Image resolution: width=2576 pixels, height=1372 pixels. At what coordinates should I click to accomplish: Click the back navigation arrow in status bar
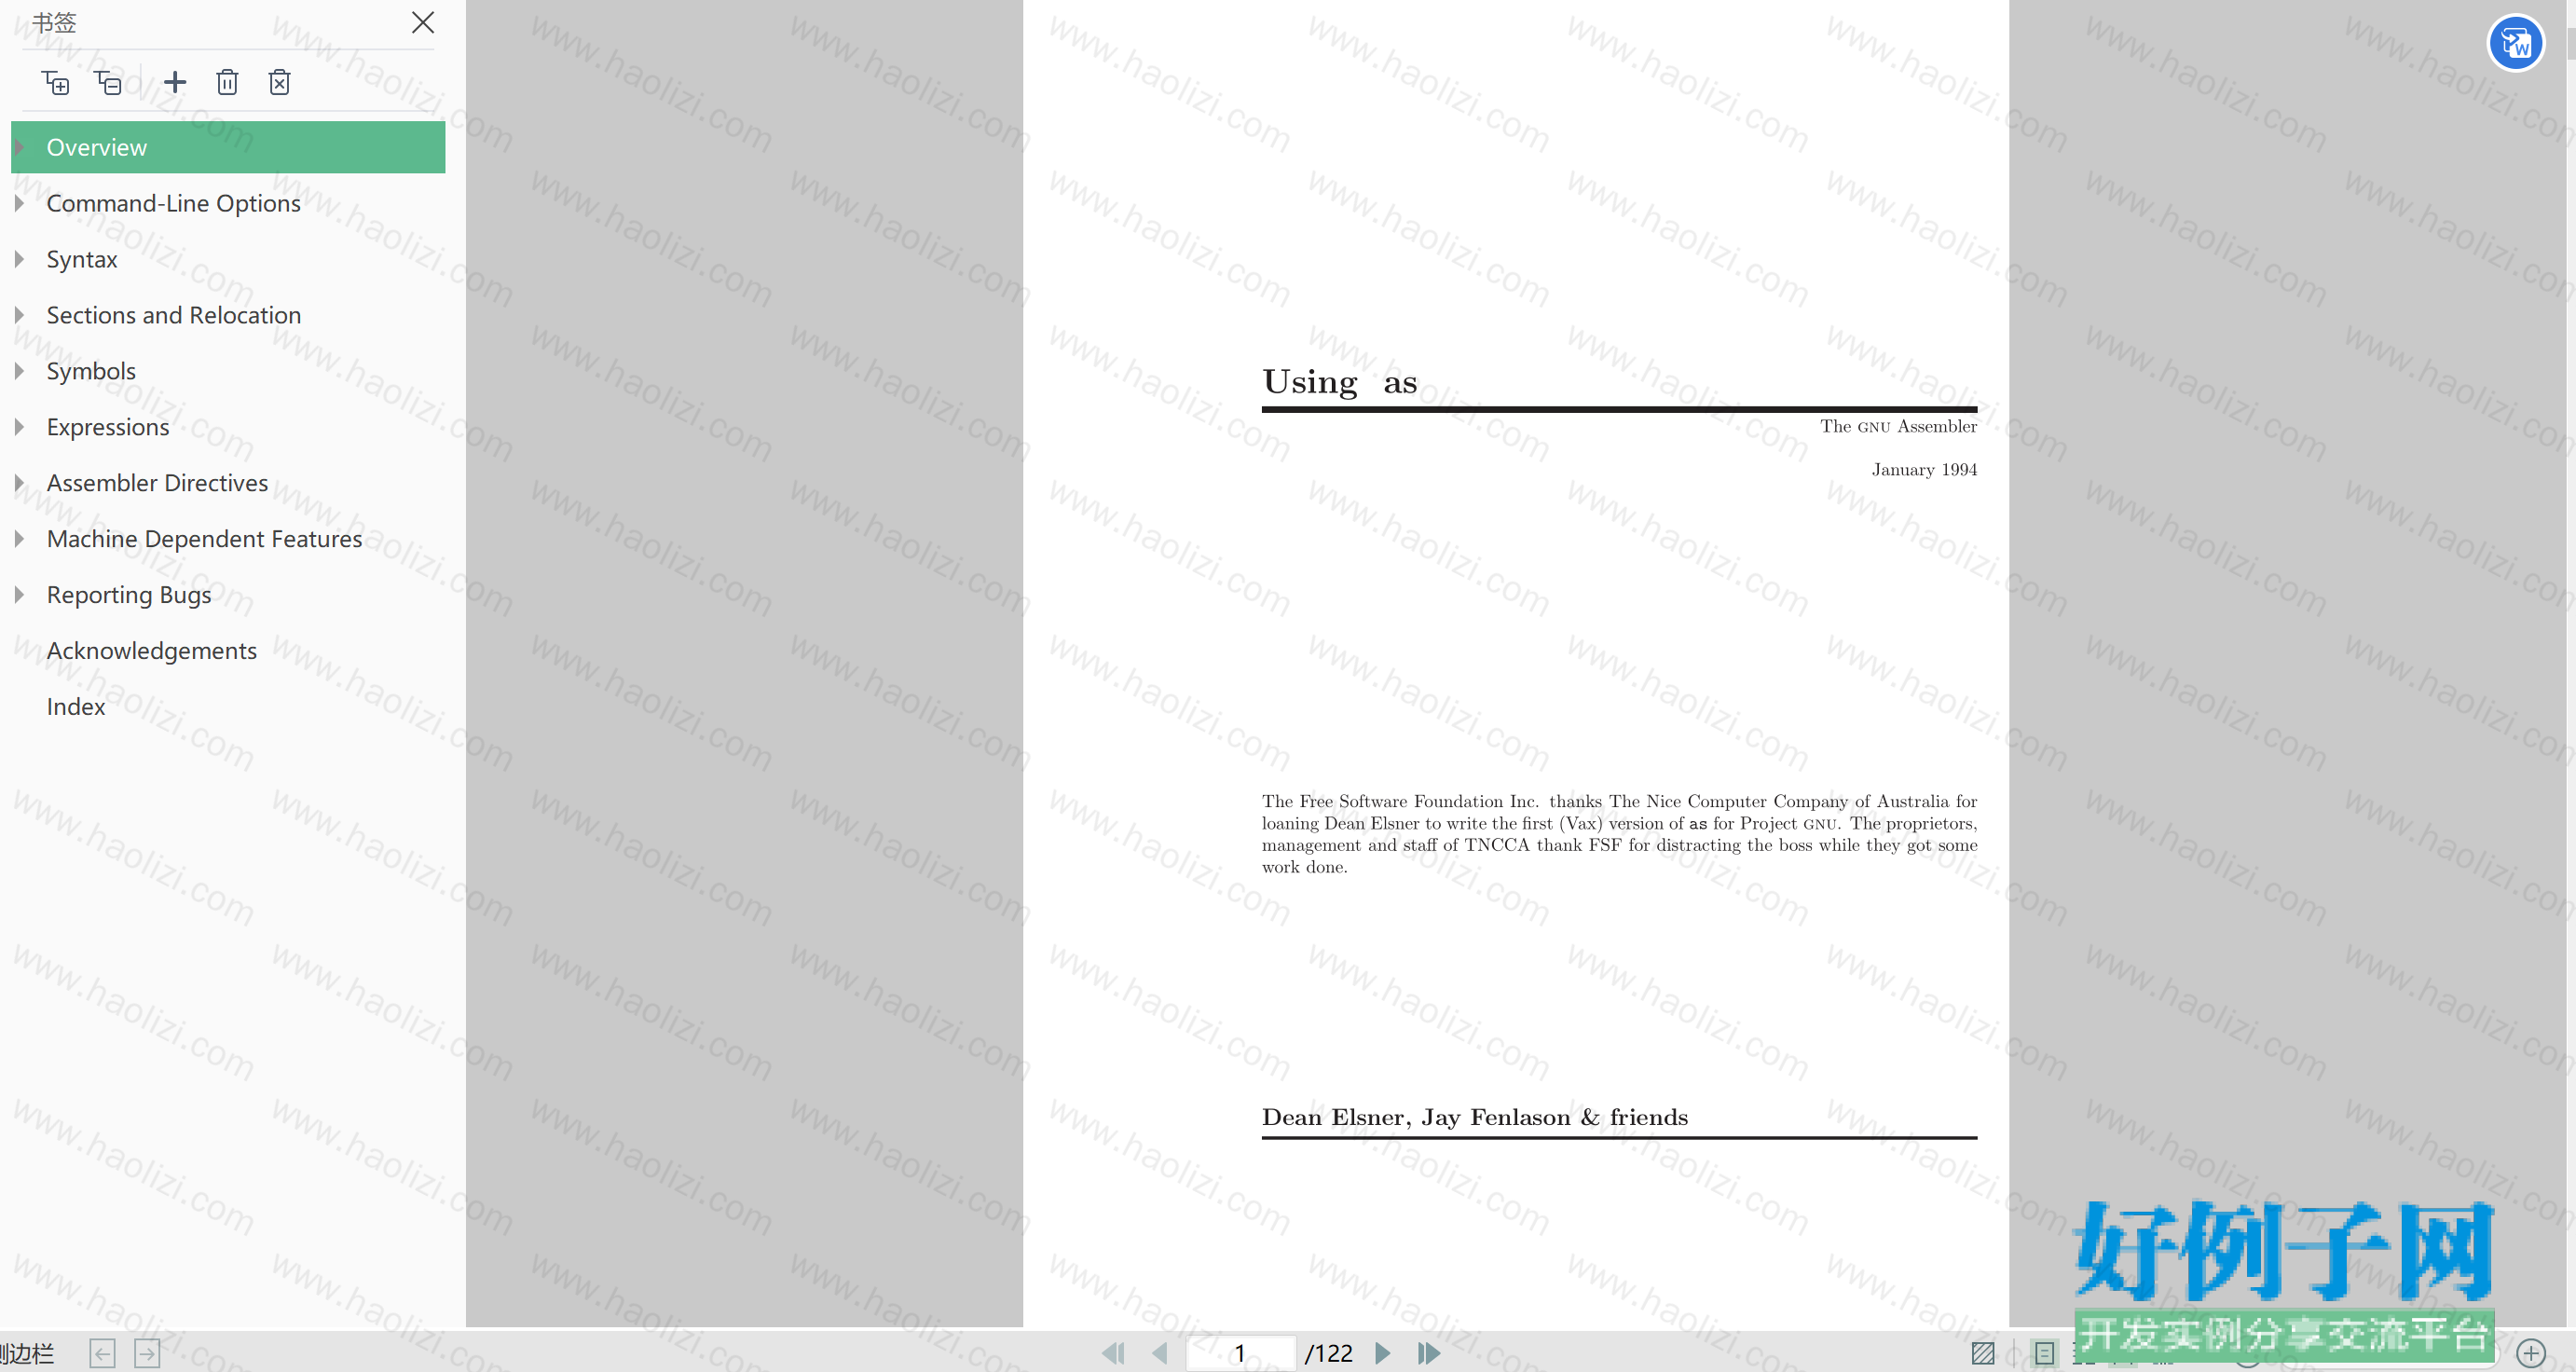click(102, 1354)
